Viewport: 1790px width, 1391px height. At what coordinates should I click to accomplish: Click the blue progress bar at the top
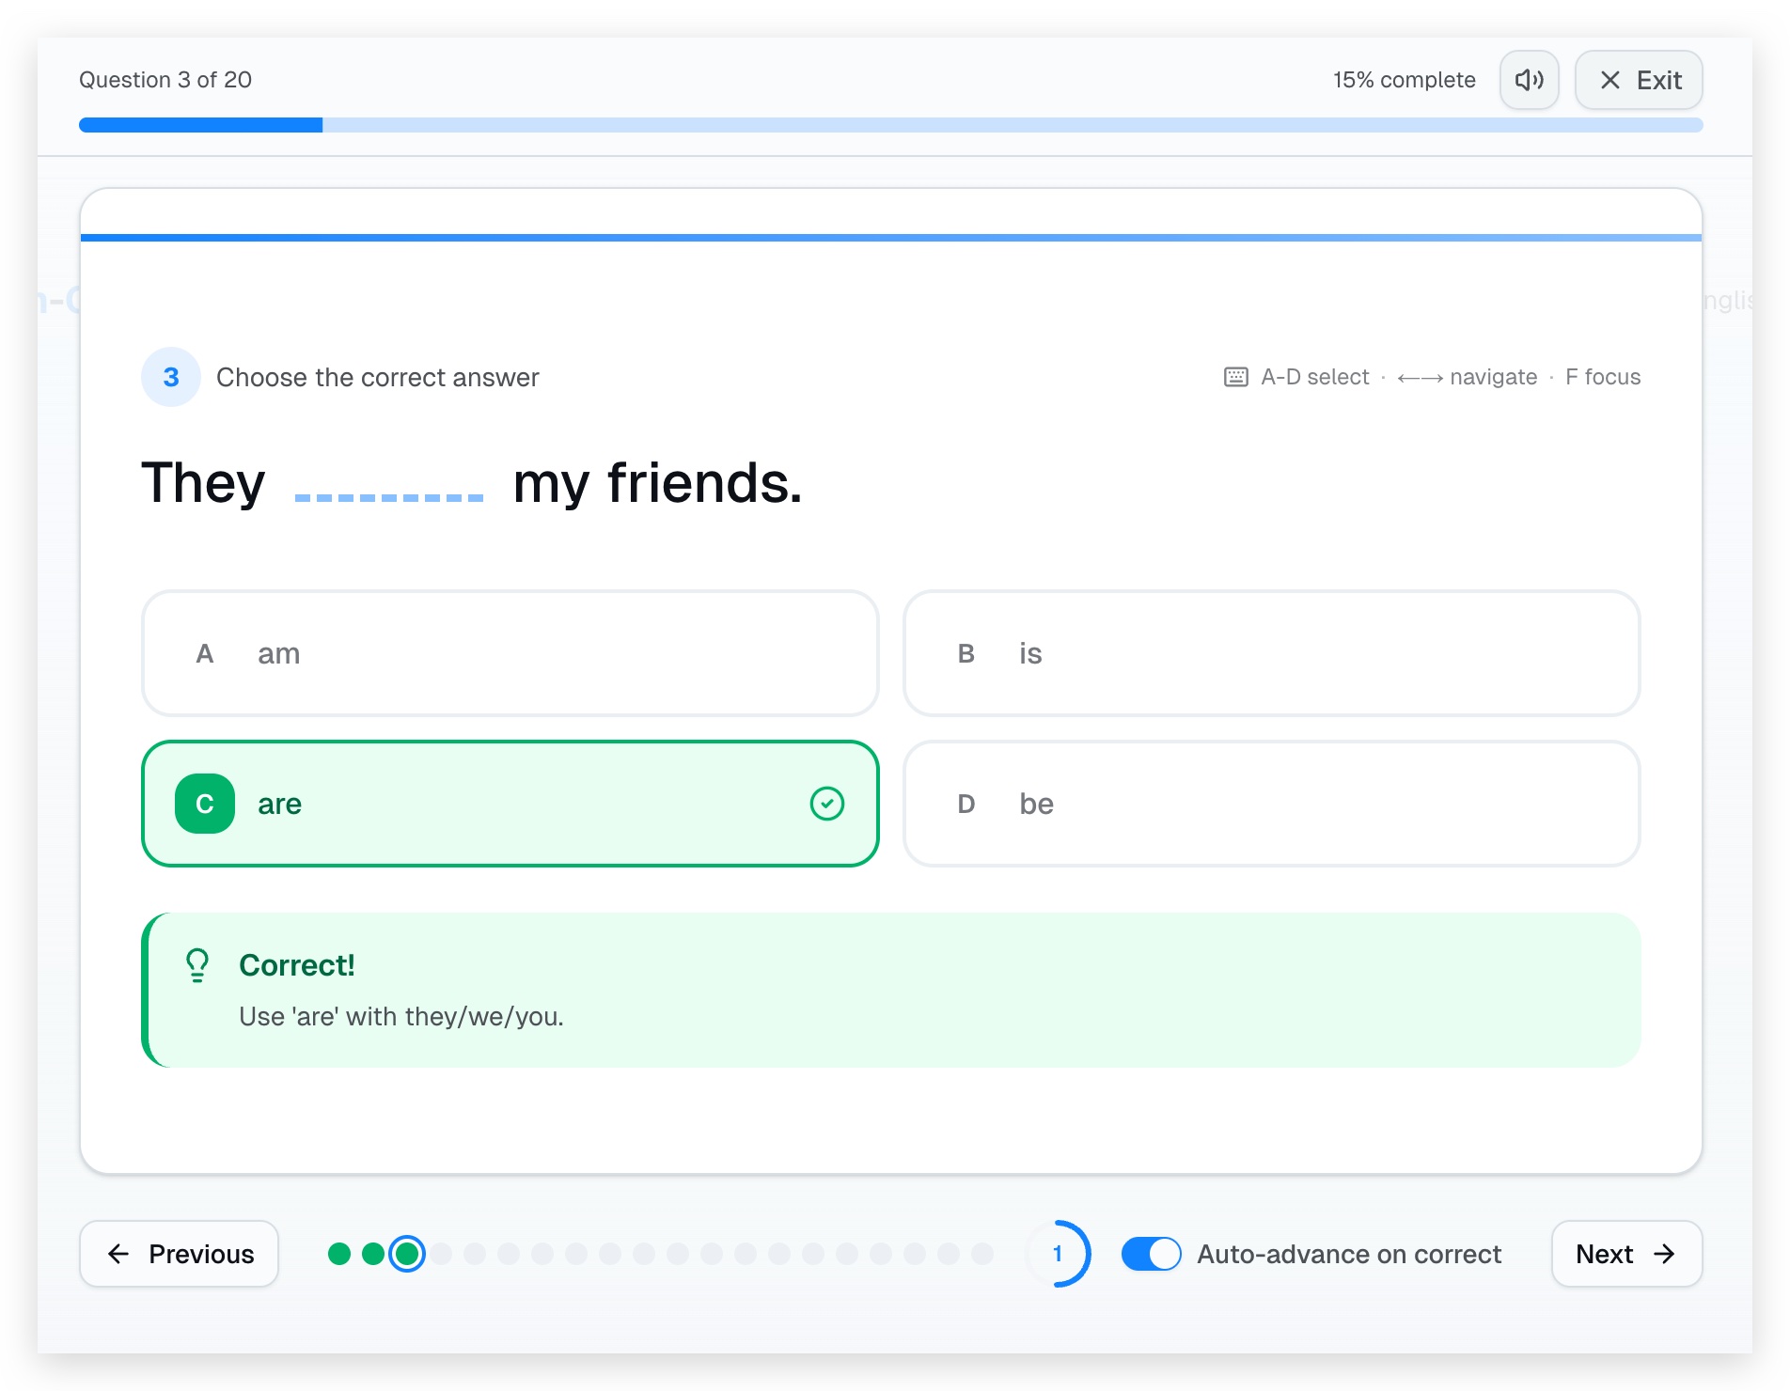pyautogui.click(x=199, y=123)
